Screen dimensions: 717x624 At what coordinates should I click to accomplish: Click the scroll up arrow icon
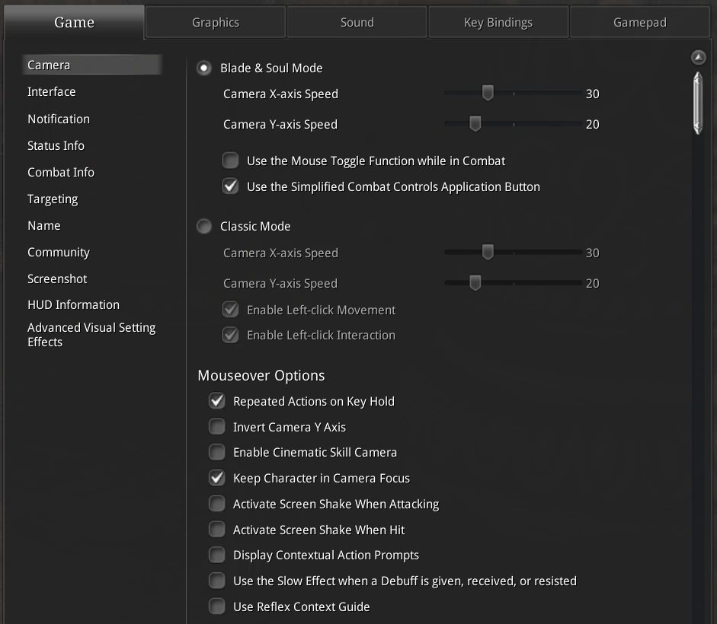click(698, 58)
